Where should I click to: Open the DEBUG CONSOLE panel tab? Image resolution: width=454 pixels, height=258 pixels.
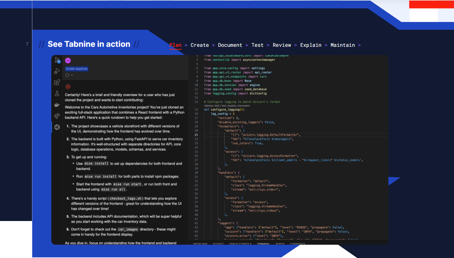(240, 244)
